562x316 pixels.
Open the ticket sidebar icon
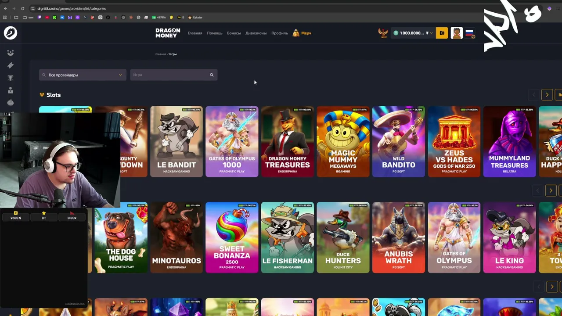[11, 65]
